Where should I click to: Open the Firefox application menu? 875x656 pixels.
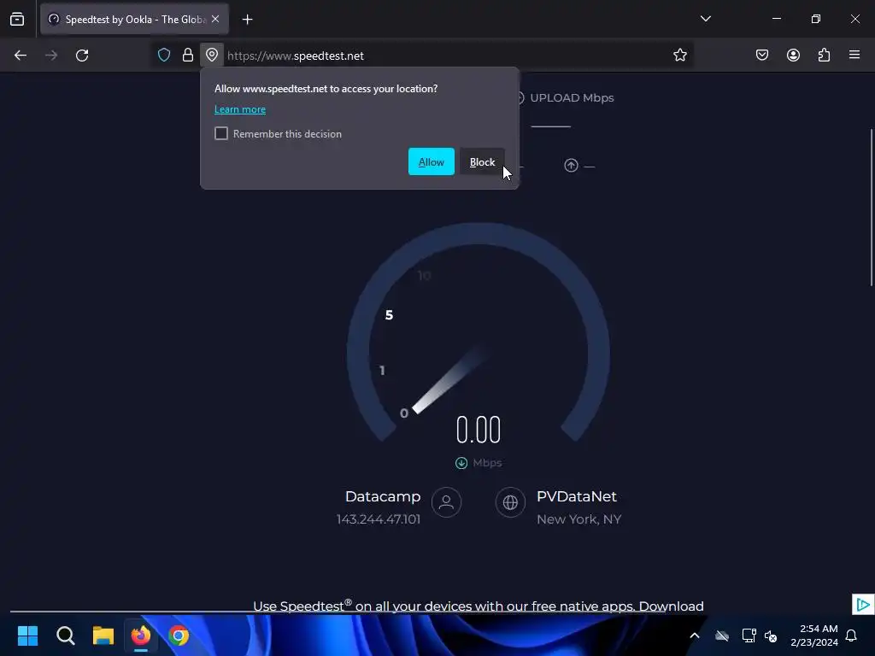pos(854,55)
